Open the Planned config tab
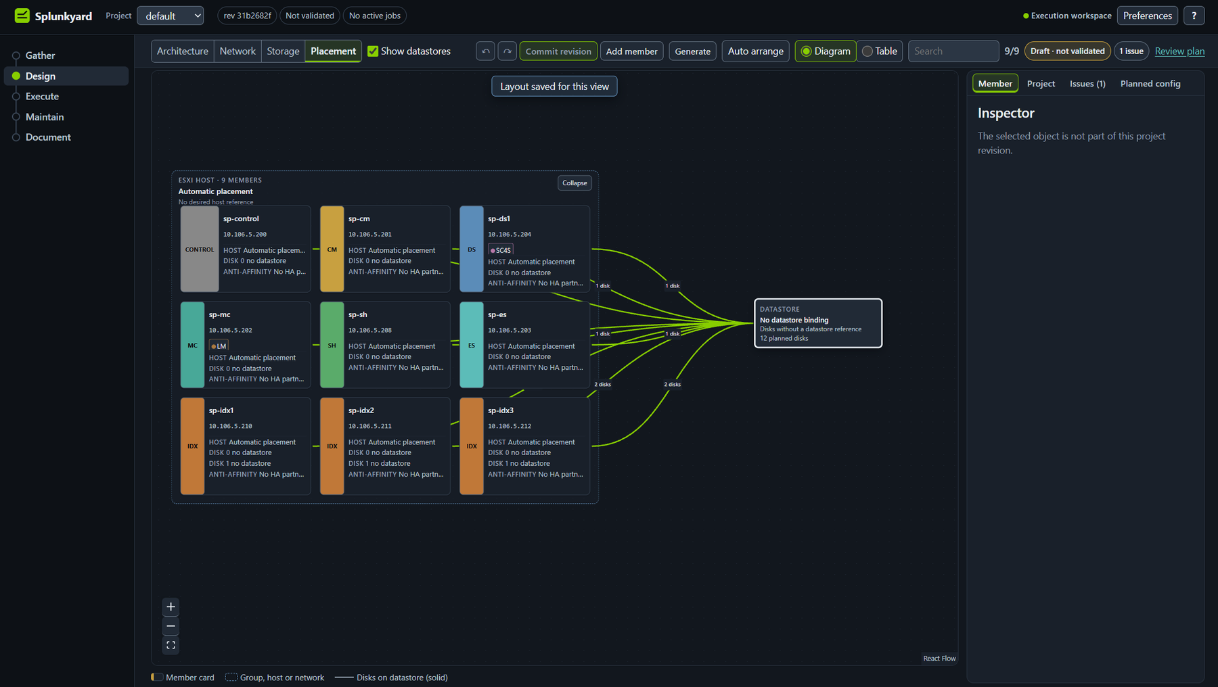1218x687 pixels. coord(1150,84)
